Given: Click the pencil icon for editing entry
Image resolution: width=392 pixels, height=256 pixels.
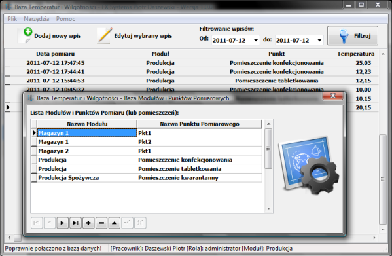Looking at the screenshot, I should 105,35.
